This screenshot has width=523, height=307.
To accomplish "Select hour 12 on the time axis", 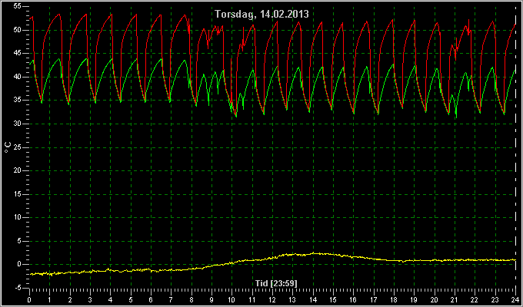I will [x=272, y=299].
